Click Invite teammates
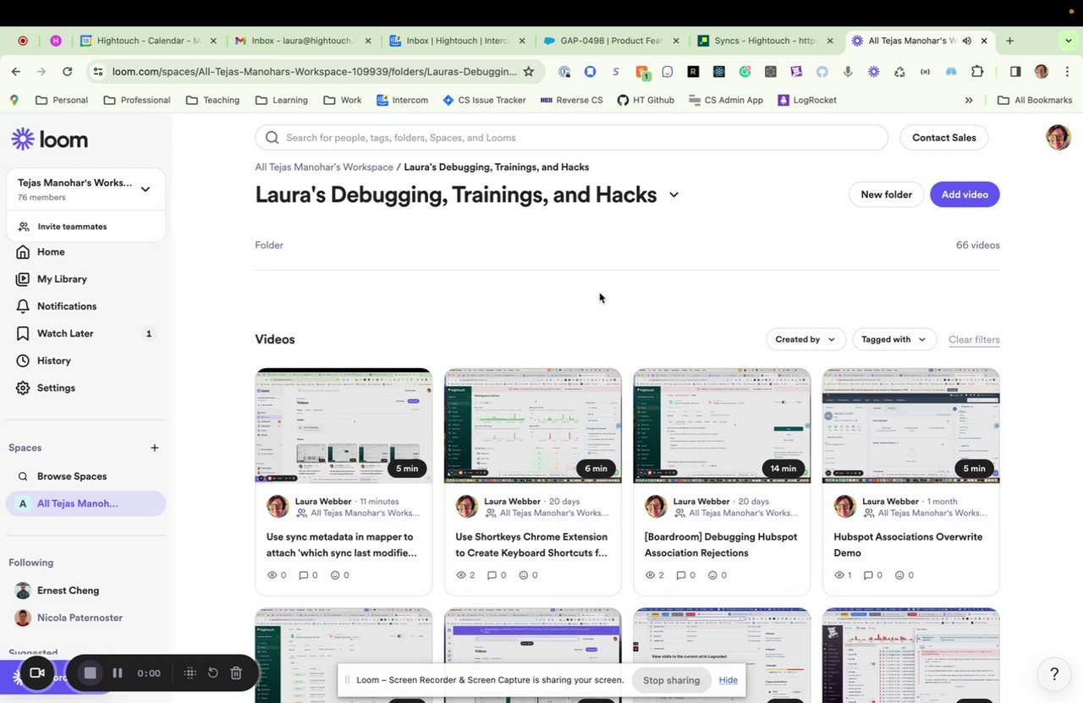The image size is (1083, 703). pos(72,227)
